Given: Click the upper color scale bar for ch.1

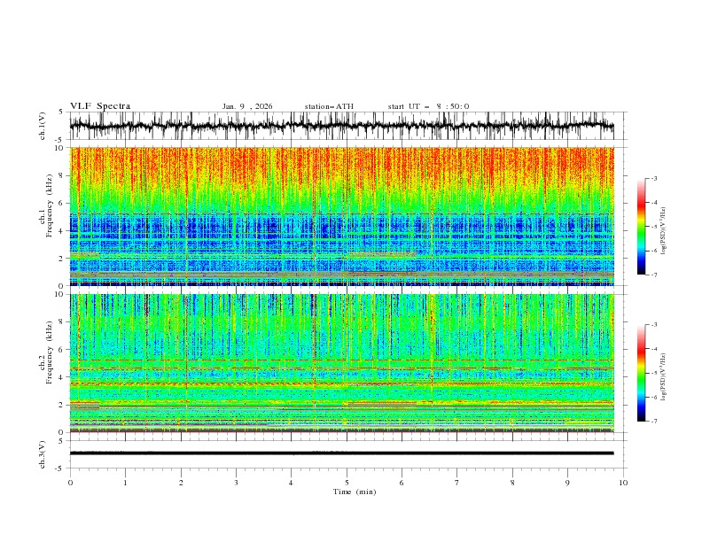Looking at the screenshot, I should point(641,227).
